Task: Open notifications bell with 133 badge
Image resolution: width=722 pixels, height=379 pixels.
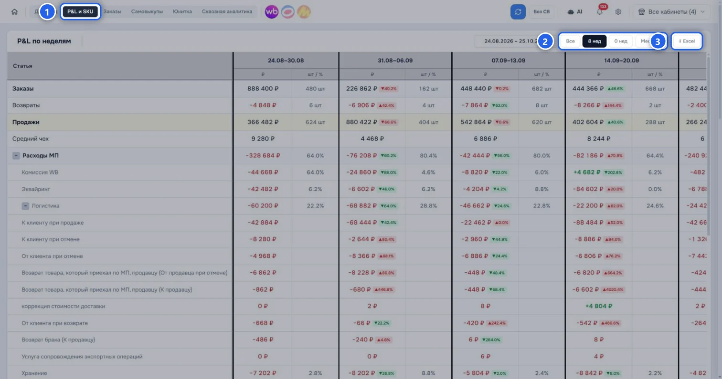Action: 600,12
